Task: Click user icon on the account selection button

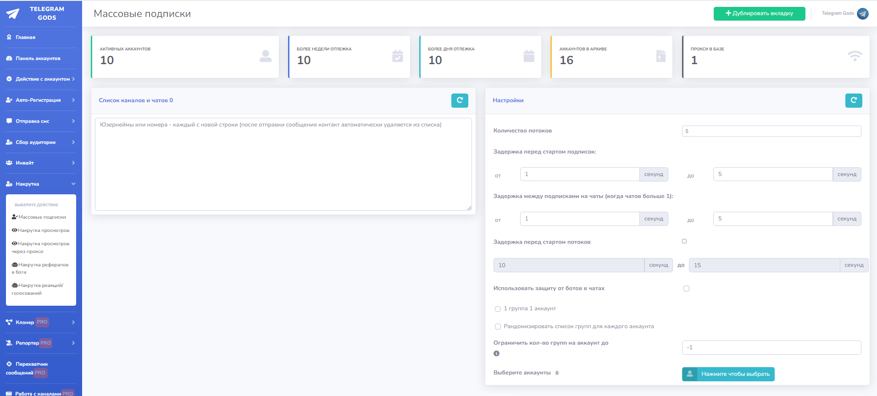Action: pos(689,374)
